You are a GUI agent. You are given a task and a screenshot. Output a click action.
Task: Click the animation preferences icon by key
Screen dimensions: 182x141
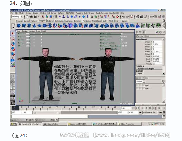(x=164, y=112)
